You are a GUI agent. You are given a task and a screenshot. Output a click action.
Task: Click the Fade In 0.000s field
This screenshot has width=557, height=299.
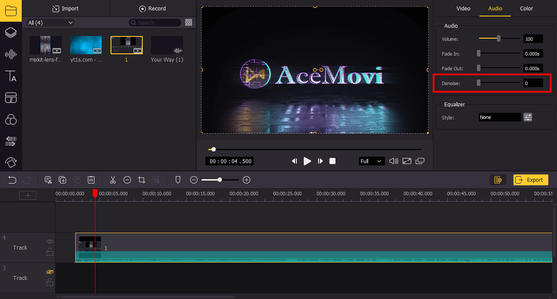click(533, 53)
